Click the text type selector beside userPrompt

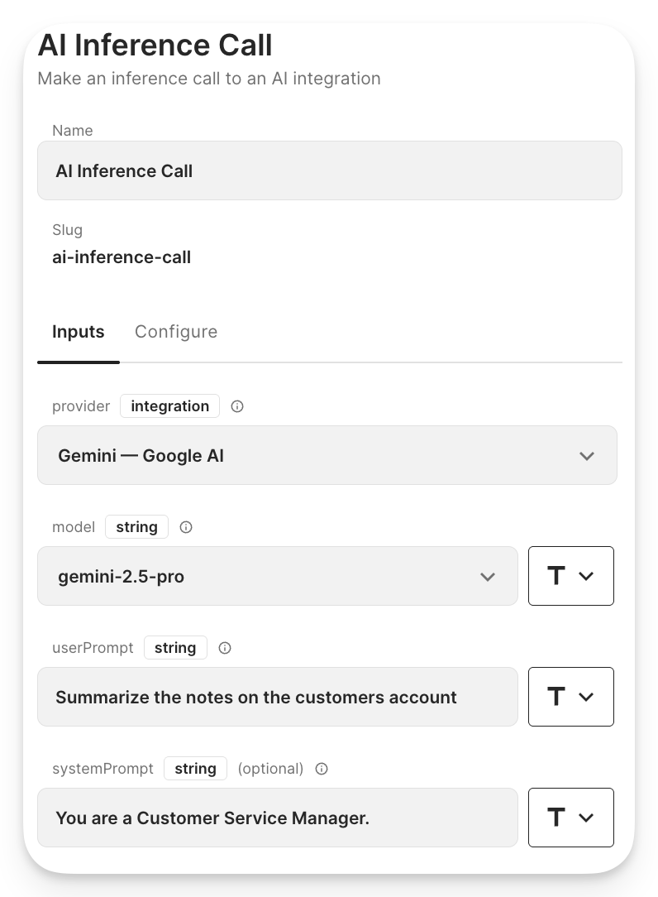570,696
